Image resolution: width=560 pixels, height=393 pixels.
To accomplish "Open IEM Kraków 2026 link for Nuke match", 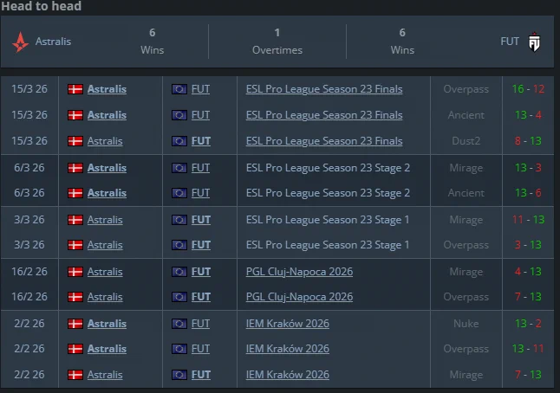I will tap(288, 324).
